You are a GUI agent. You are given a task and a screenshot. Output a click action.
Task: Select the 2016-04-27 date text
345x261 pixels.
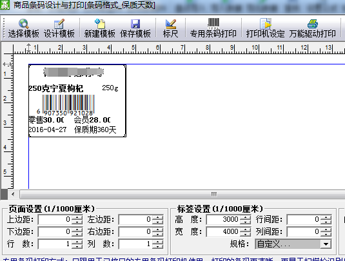pyautogui.click(x=48, y=130)
